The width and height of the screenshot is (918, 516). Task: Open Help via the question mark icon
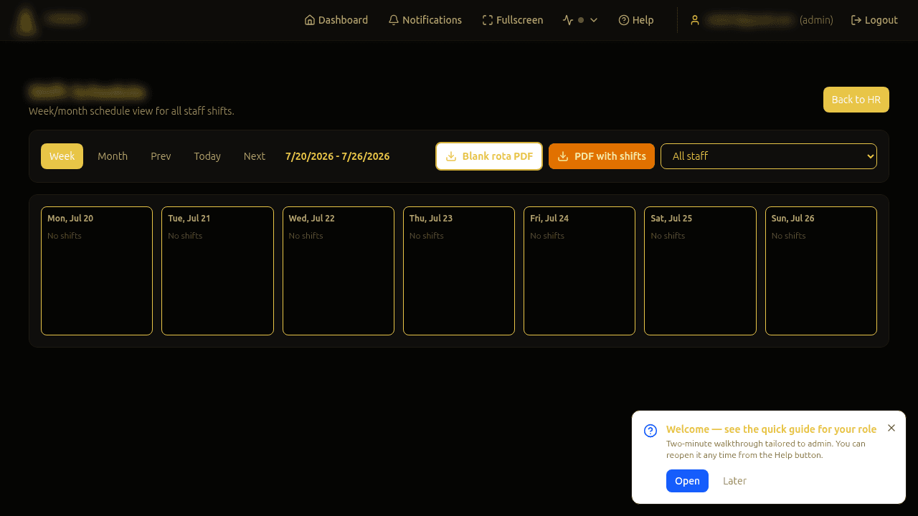[624, 20]
